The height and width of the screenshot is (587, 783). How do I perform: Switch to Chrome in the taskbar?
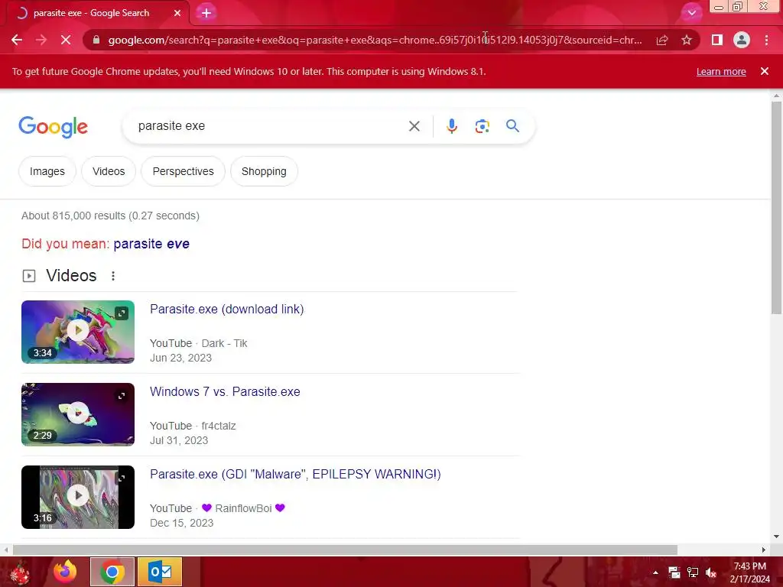pos(112,572)
